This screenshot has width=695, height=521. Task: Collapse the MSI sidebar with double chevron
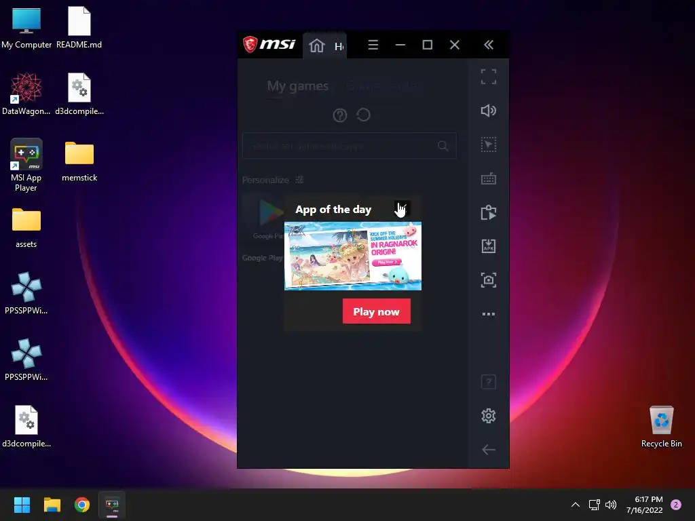pyautogui.click(x=489, y=45)
